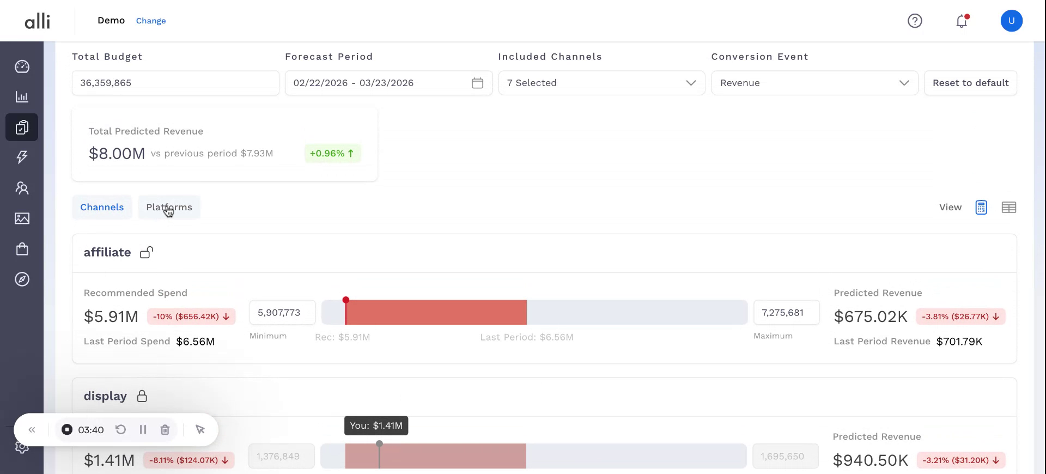This screenshot has height=474, width=1046.
Task: Open the notifications bell
Action: point(962,21)
